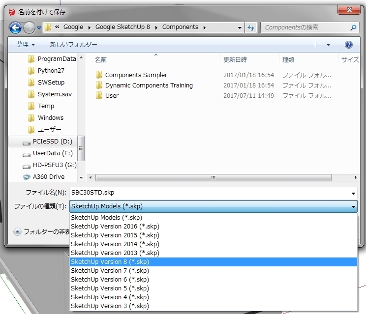This screenshot has width=366, height=314.
Task: Select System.sav folder in the tree
Action: point(50,94)
